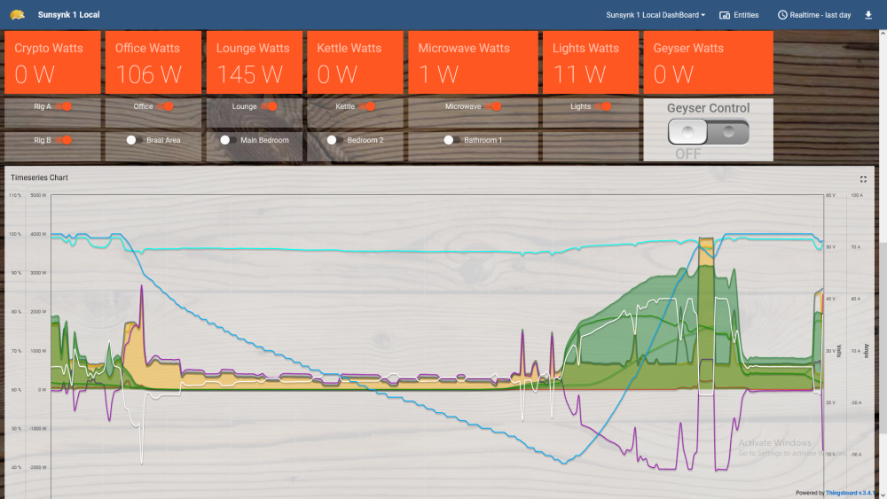Click the Kettle Watts 0 W card
The width and height of the screenshot is (887, 499).
356,62
